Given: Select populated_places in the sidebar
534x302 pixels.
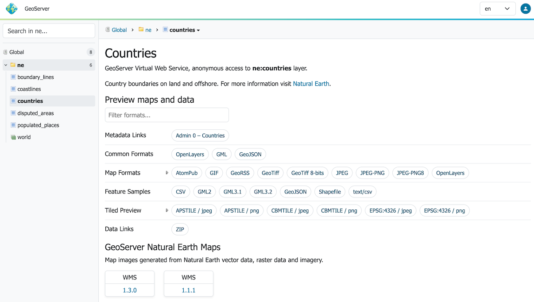Looking at the screenshot, I should coord(39,125).
